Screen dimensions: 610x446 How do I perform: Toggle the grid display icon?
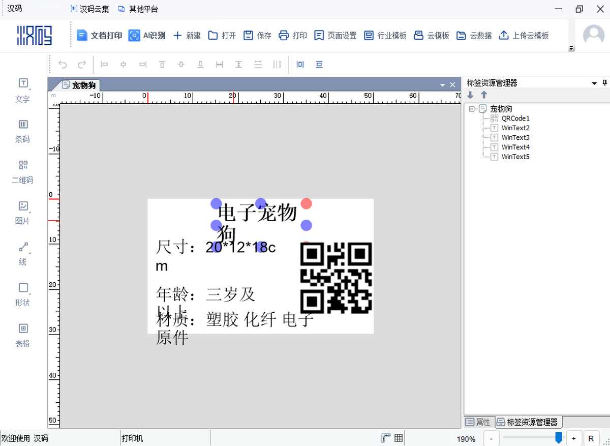[x=399, y=438]
